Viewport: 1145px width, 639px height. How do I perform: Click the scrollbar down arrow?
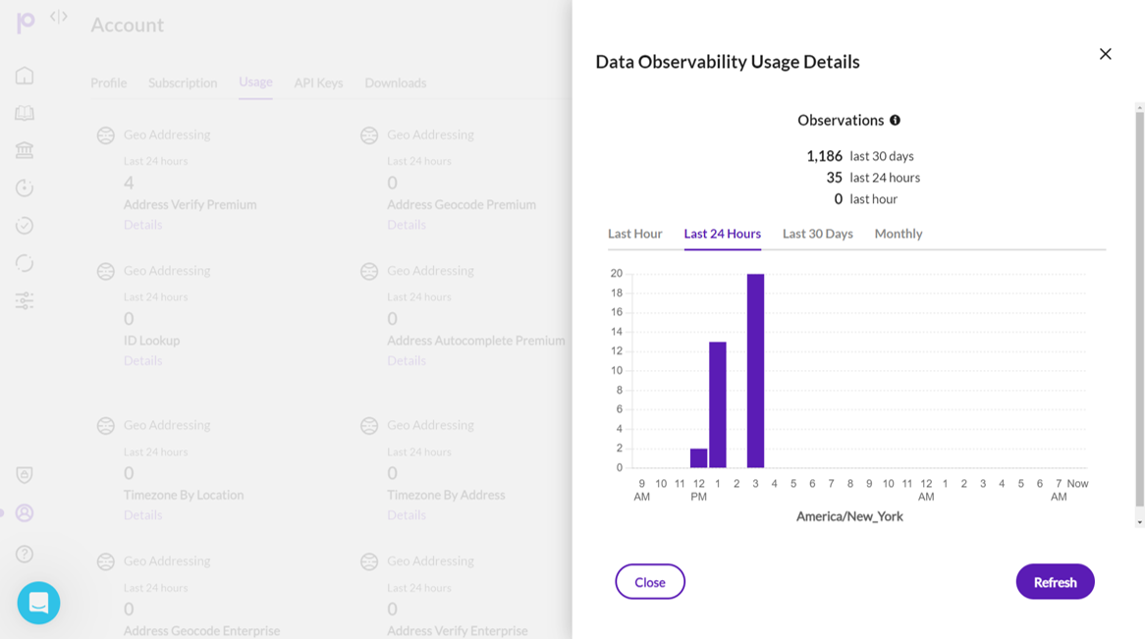[1139, 523]
